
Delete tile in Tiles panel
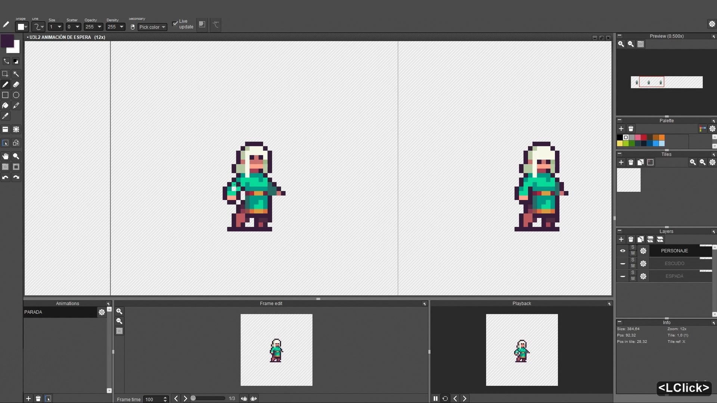coord(631,162)
